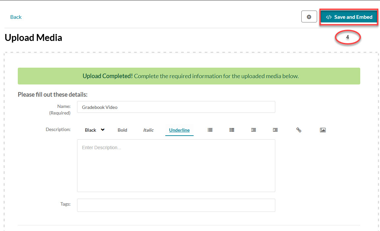Toggle Underline formatting in description toolbar
This screenshot has width=380, height=231.
(x=179, y=130)
